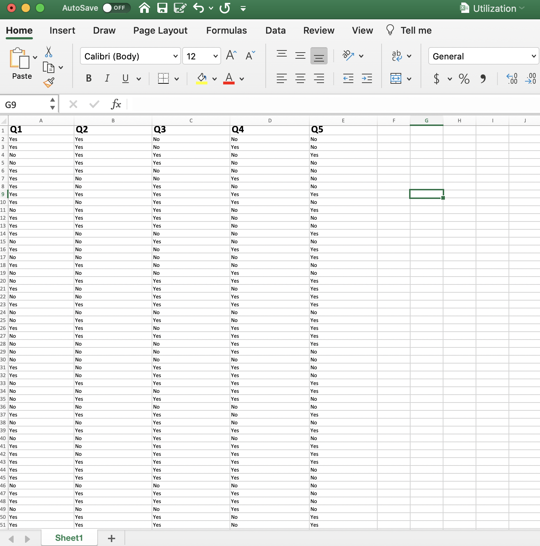Screen dimensions: 540x546
Task: Open the Insert tab
Action: pyautogui.click(x=63, y=30)
